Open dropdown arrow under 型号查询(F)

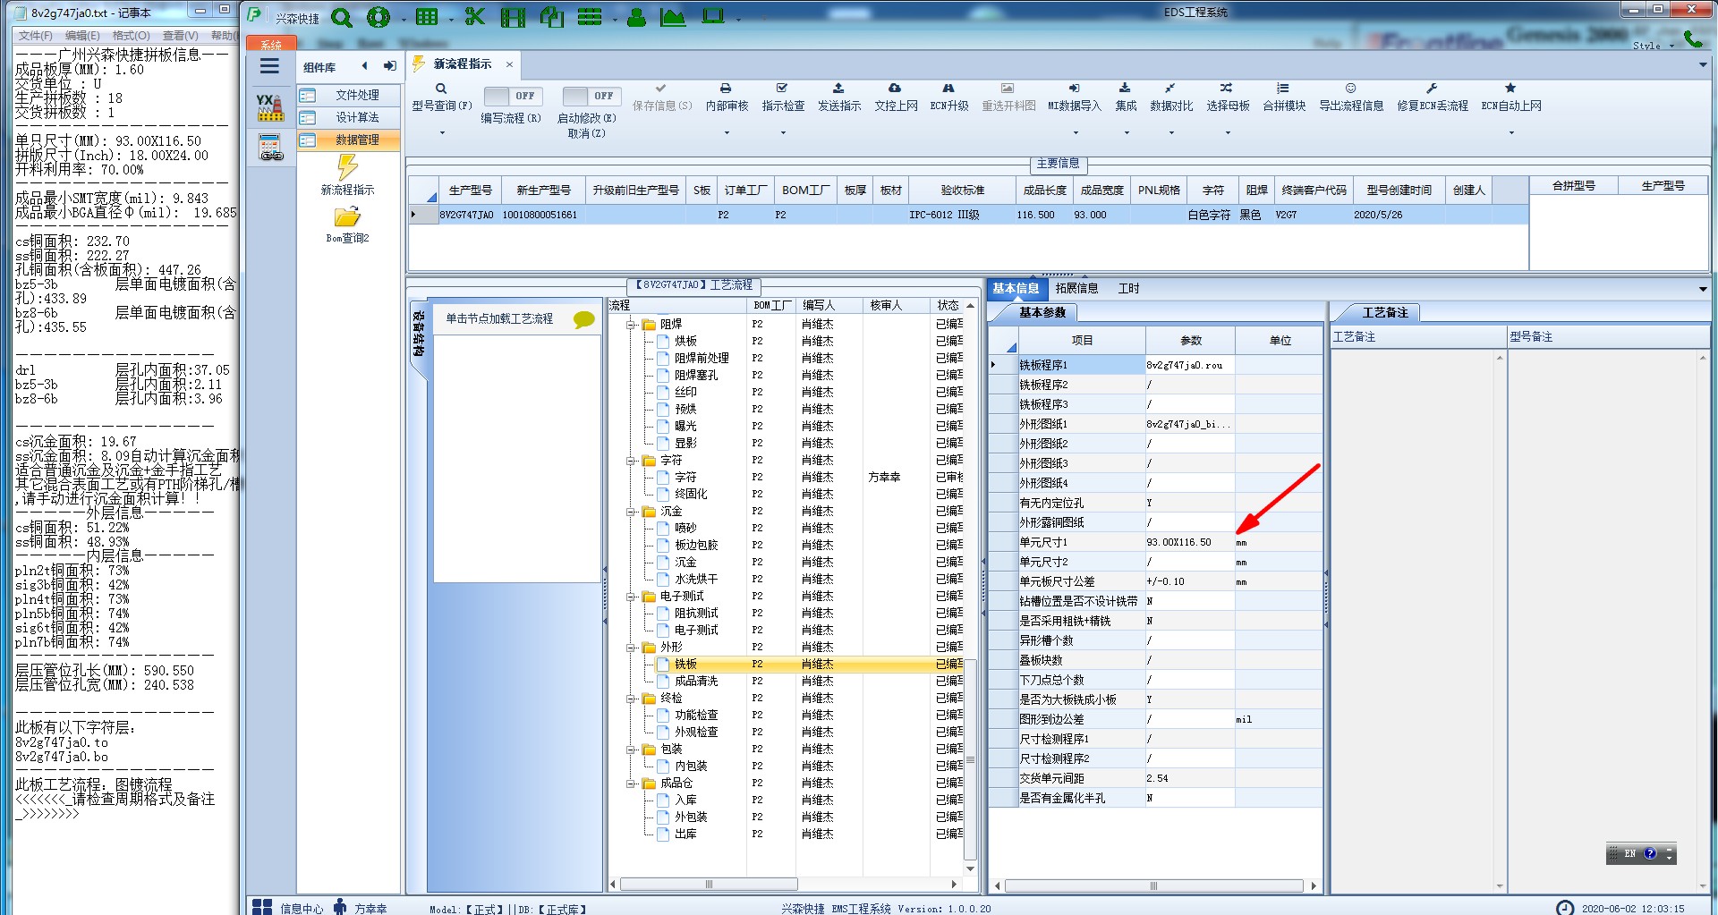[441, 133]
